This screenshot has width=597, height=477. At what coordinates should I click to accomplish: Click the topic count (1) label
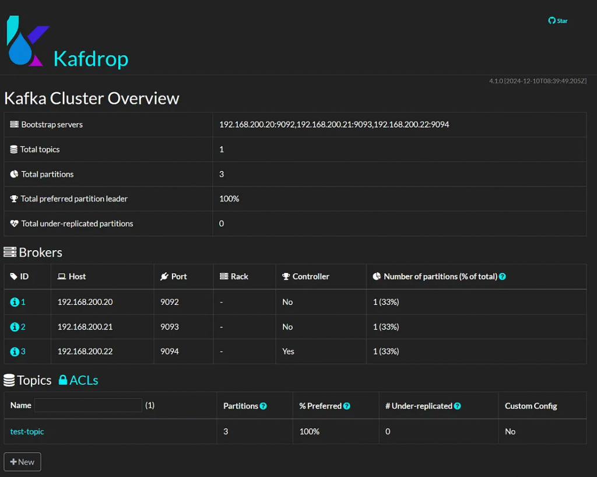pos(150,405)
